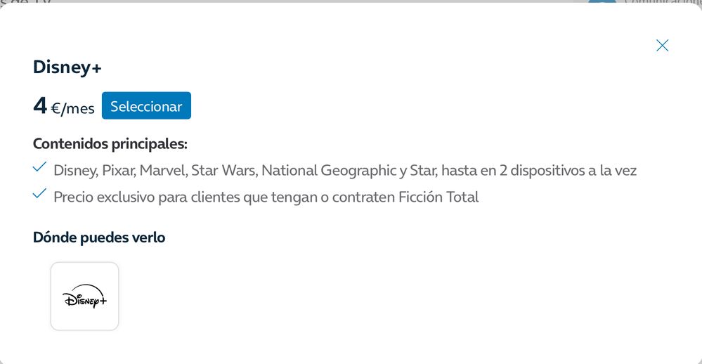Close the Disney+ details dialog
Viewport: 702px width, 364px height.
[662, 46]
